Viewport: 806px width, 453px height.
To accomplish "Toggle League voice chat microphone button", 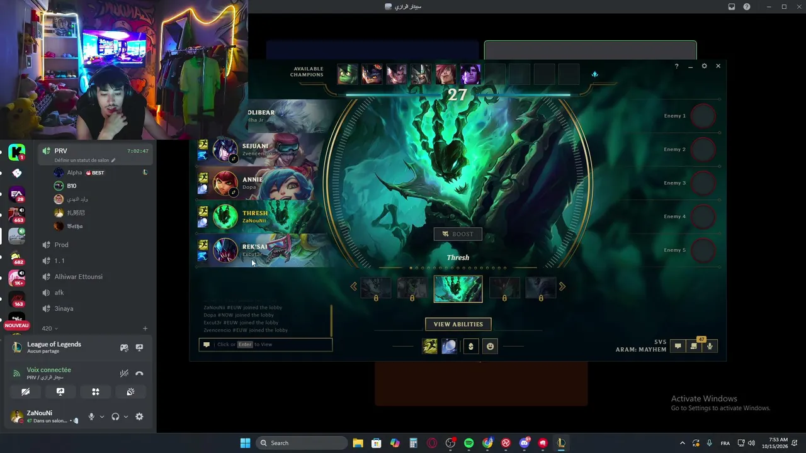I will [710, 346].
